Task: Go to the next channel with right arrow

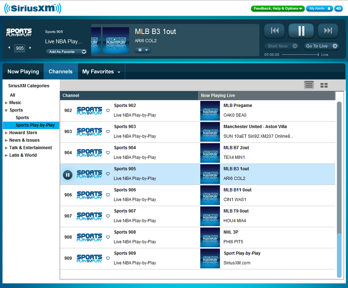Action: pos(30,48)
